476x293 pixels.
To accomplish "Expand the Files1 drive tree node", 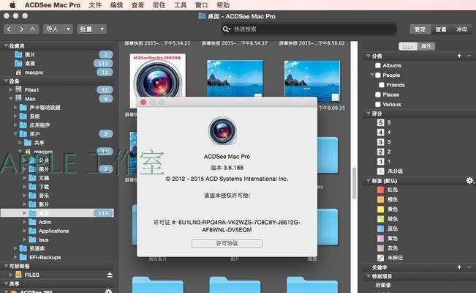I will click(x=11, y=90).
